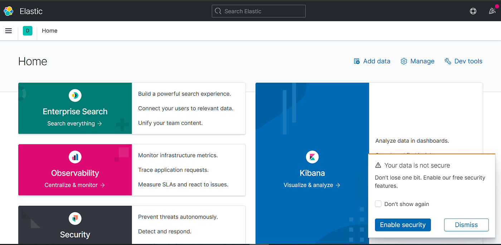Click 'Trace application requests.' text

[173, 170]
